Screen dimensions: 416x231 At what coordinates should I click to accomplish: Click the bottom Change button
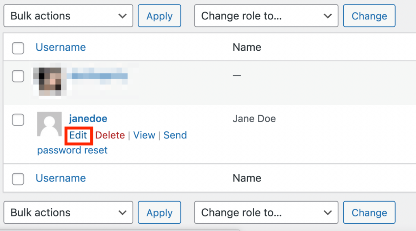(x=369, y=213)
